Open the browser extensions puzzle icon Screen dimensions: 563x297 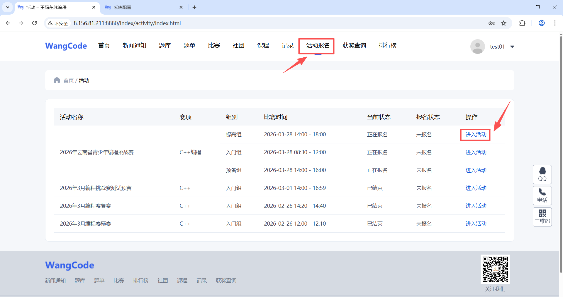click(522, 23)
